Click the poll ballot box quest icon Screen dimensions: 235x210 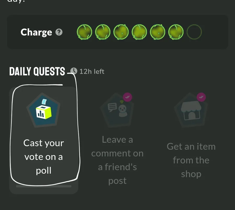click(44, 110)
